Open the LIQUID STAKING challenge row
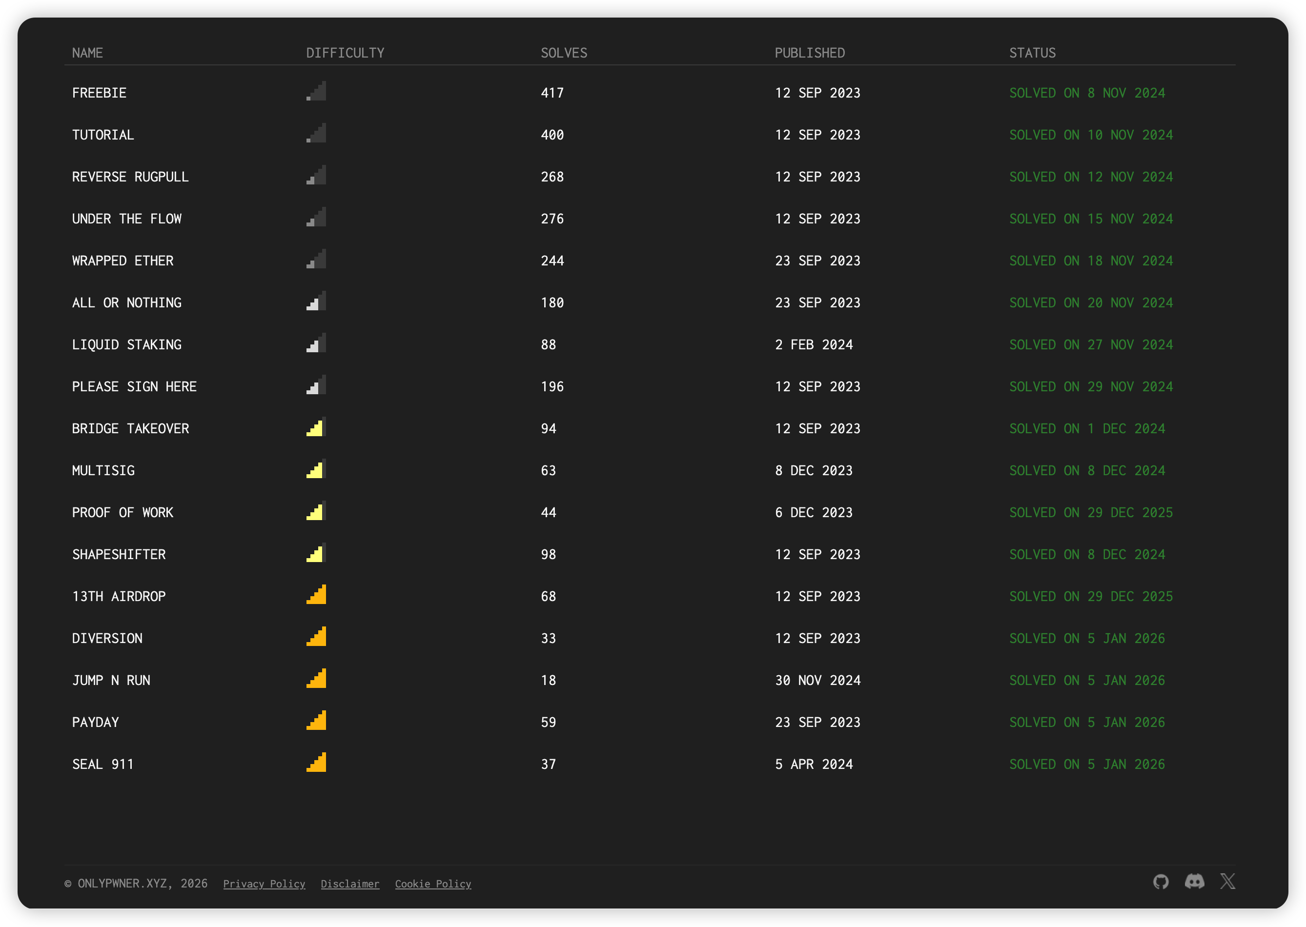This screenshot has width=1306, height=927. [x=127, y=345]
